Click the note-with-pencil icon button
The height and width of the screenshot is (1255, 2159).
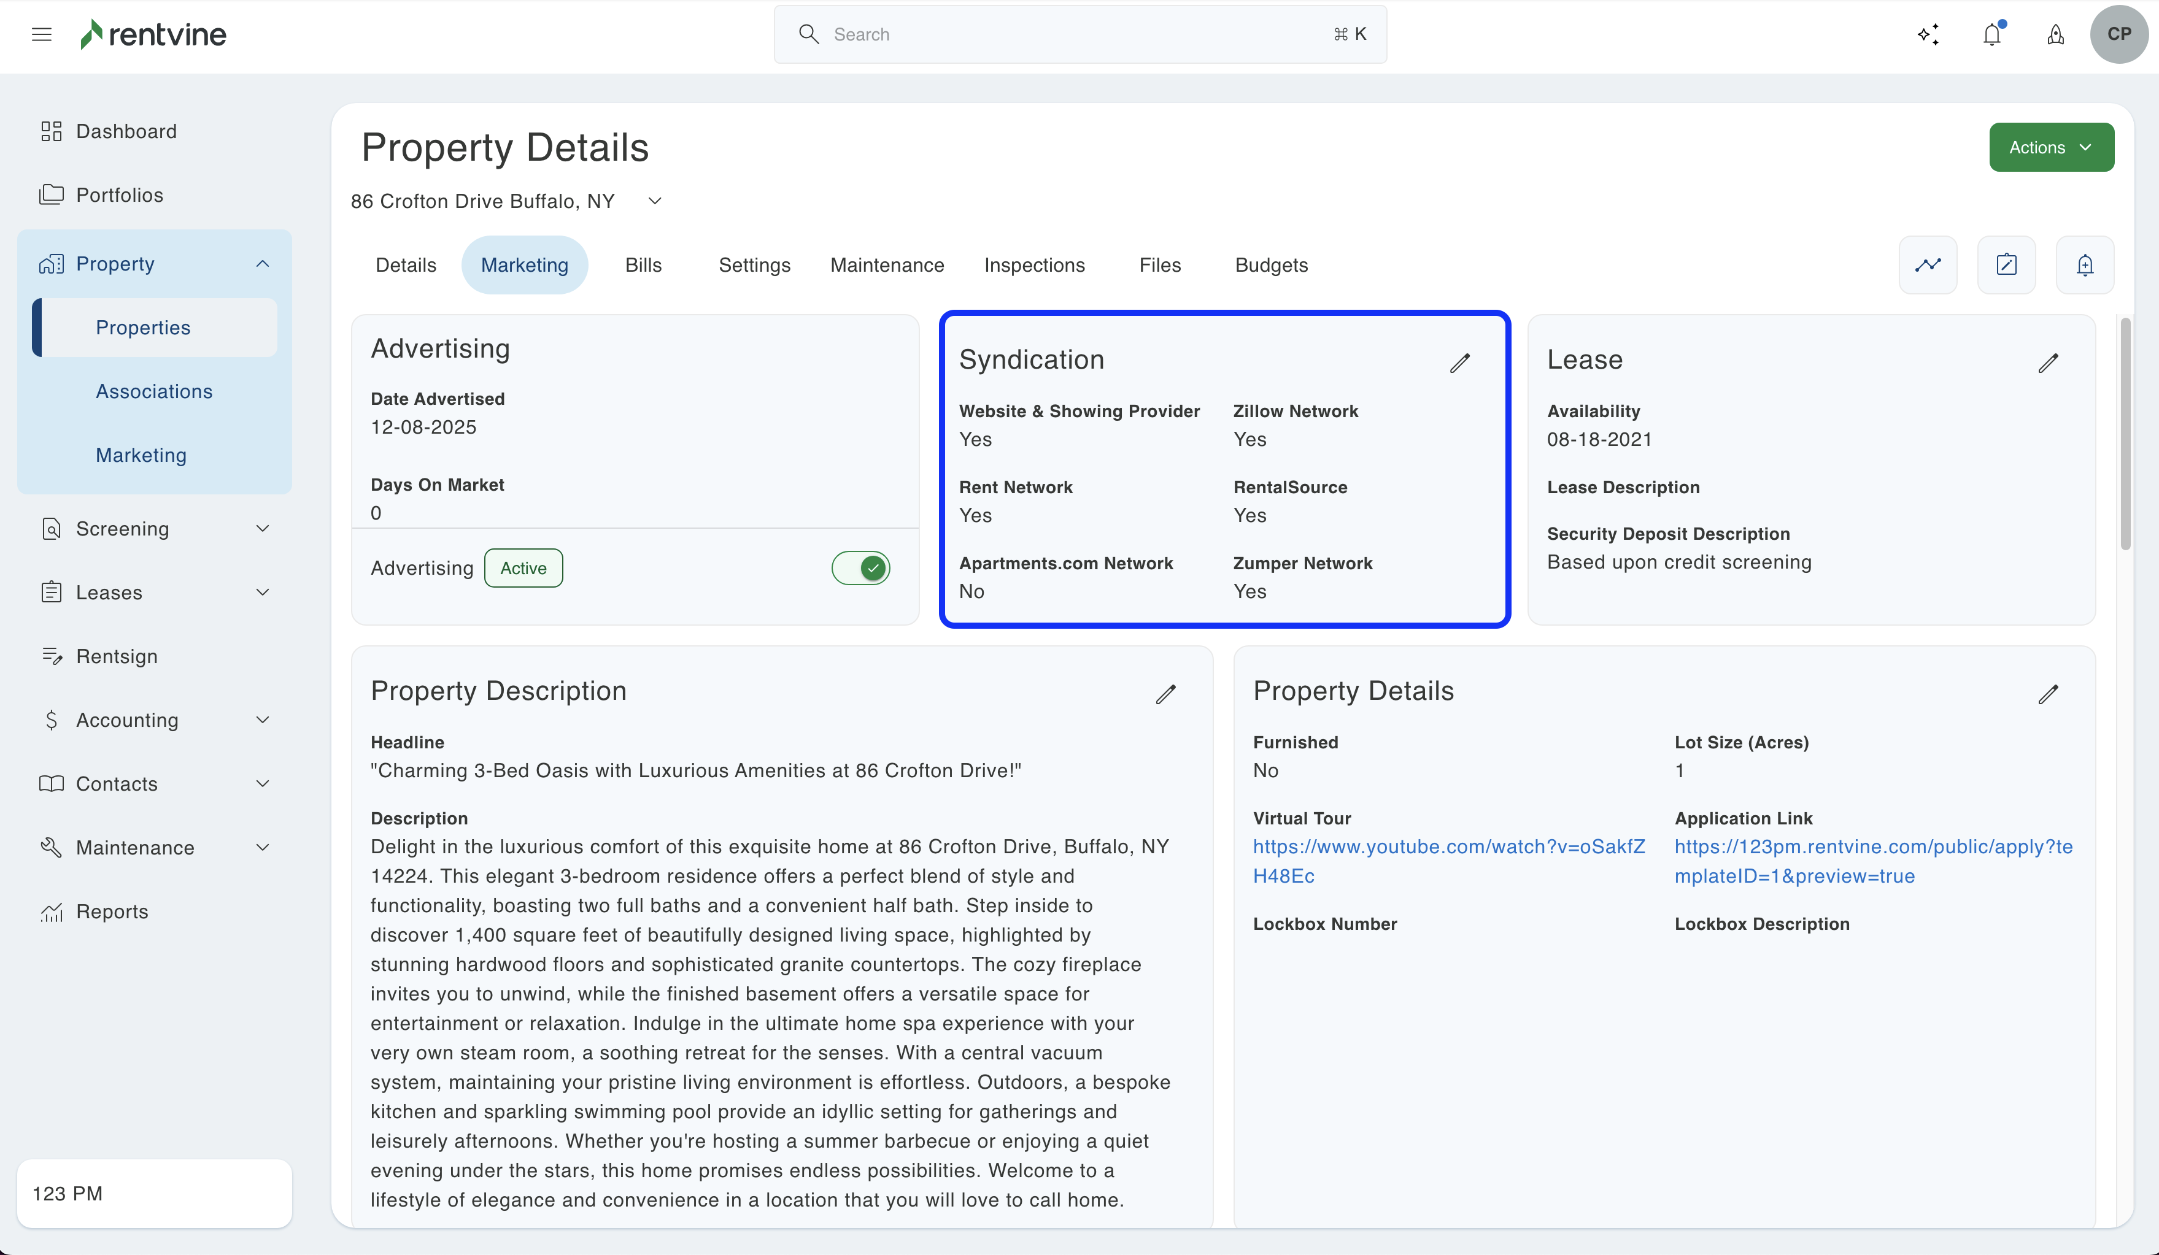pyautogui.click(x=2007, y=264)
